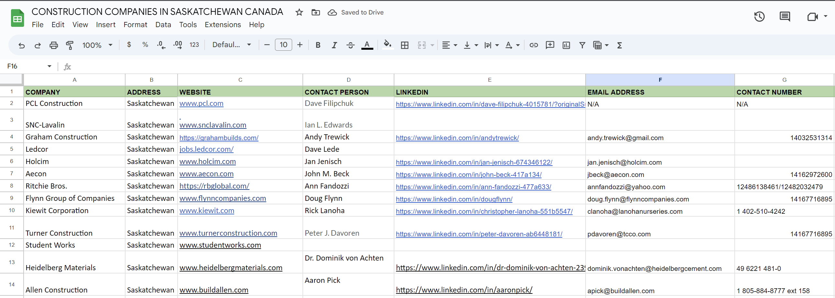
Task: Rename the document title
Action: [157, 12]
